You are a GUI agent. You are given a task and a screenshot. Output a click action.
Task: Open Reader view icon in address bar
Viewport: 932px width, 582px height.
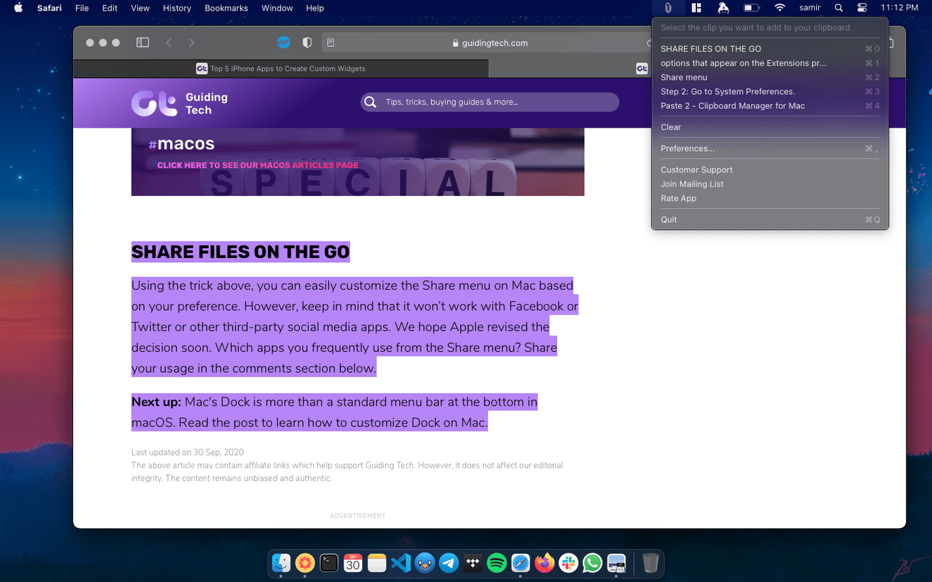coord(331,42)
